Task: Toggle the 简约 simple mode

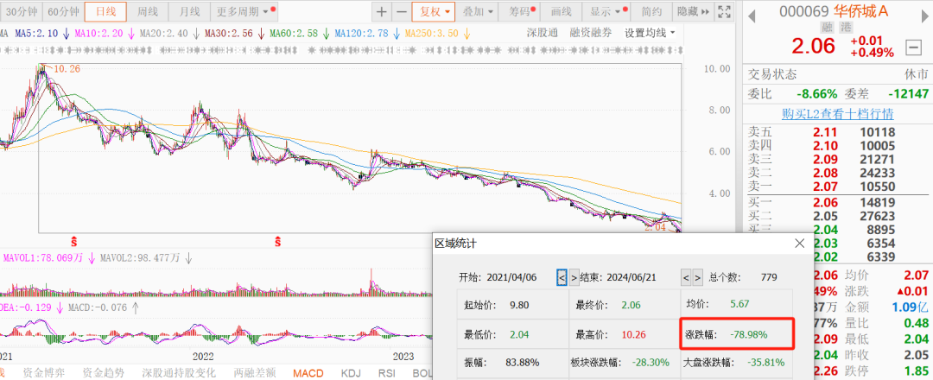Action: (652, 12)
